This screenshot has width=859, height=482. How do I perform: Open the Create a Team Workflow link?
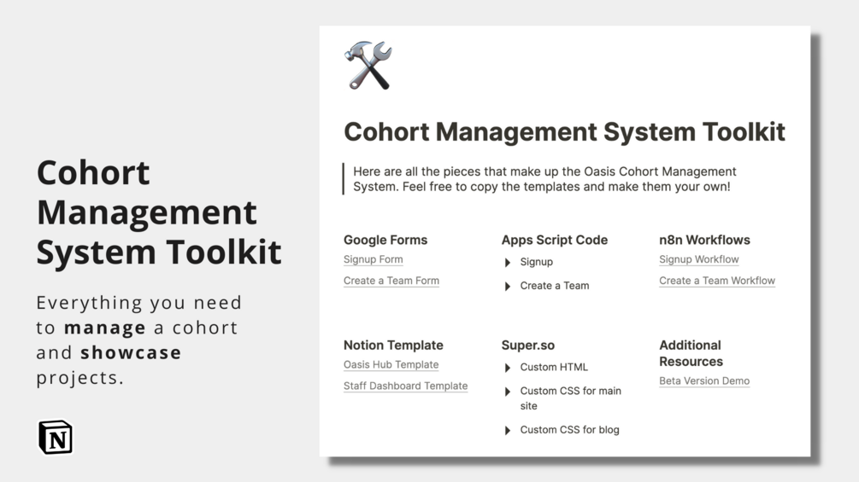(x=716, y=281)
